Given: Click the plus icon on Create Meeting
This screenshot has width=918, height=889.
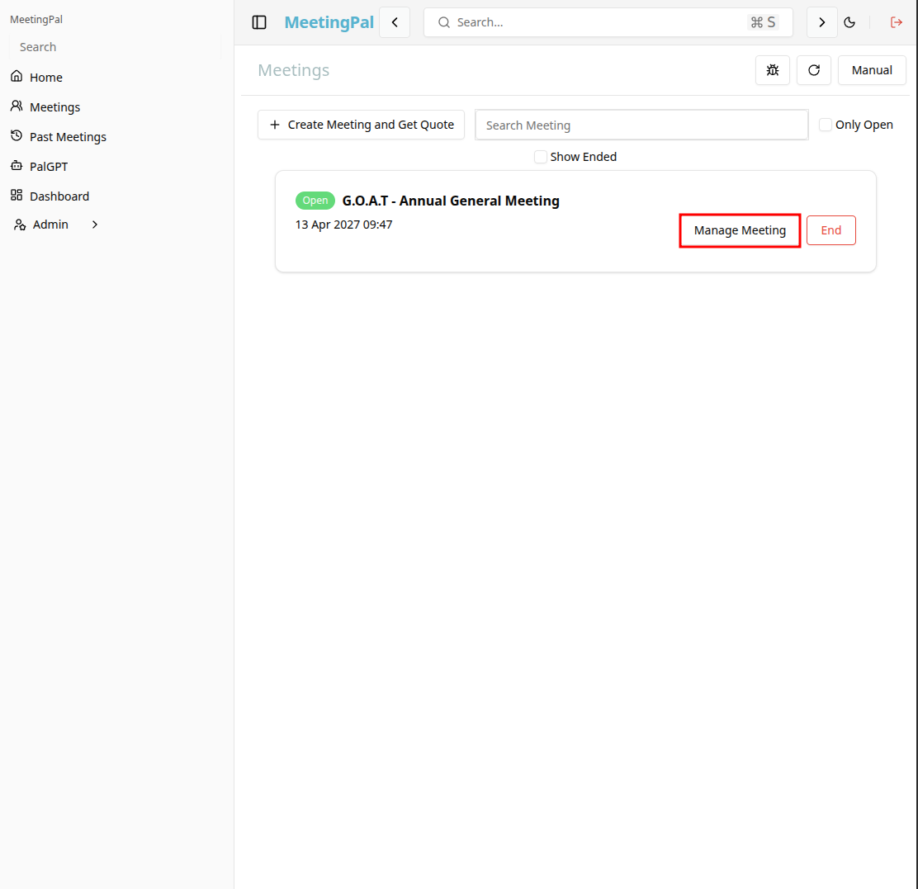Looking at the screenshot, I should click(x=275, y=125).
